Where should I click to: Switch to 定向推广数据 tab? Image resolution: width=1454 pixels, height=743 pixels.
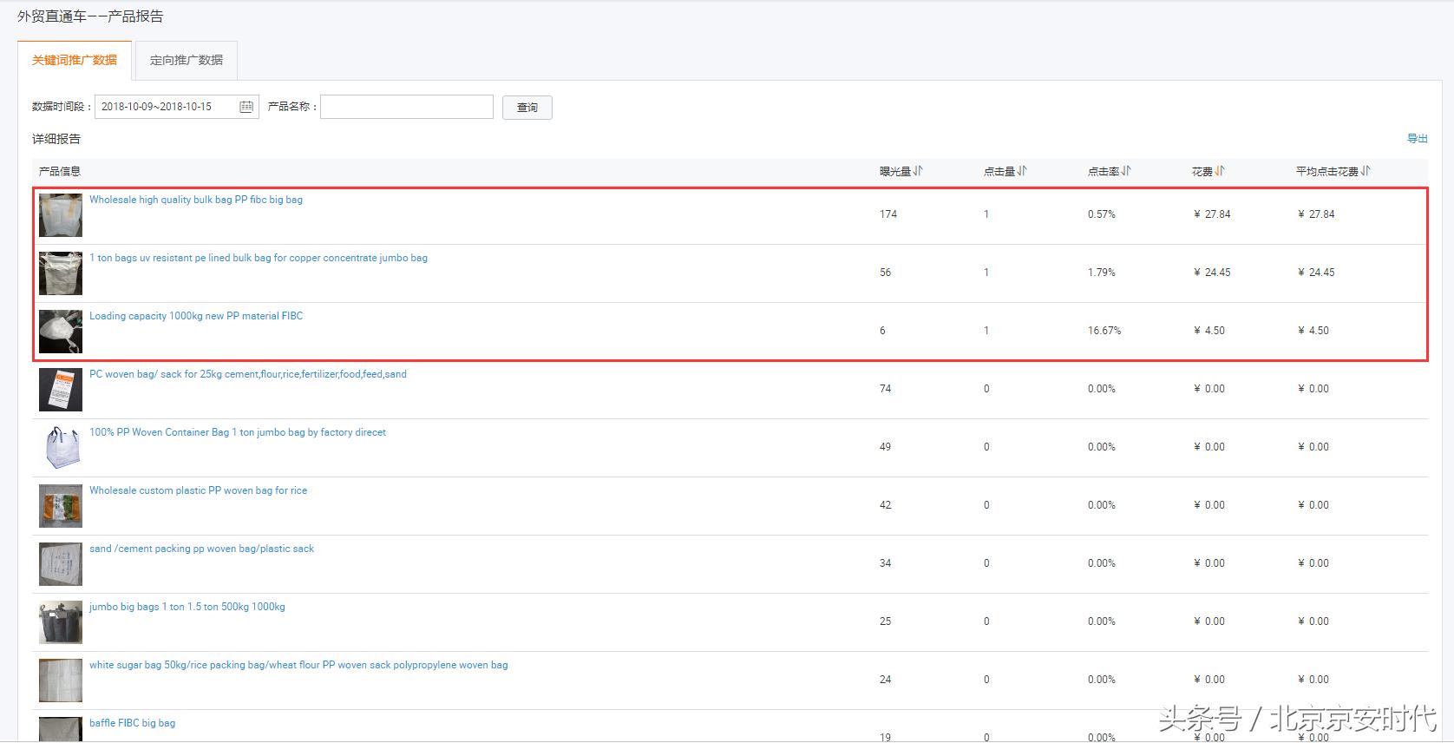coord(187,60)
